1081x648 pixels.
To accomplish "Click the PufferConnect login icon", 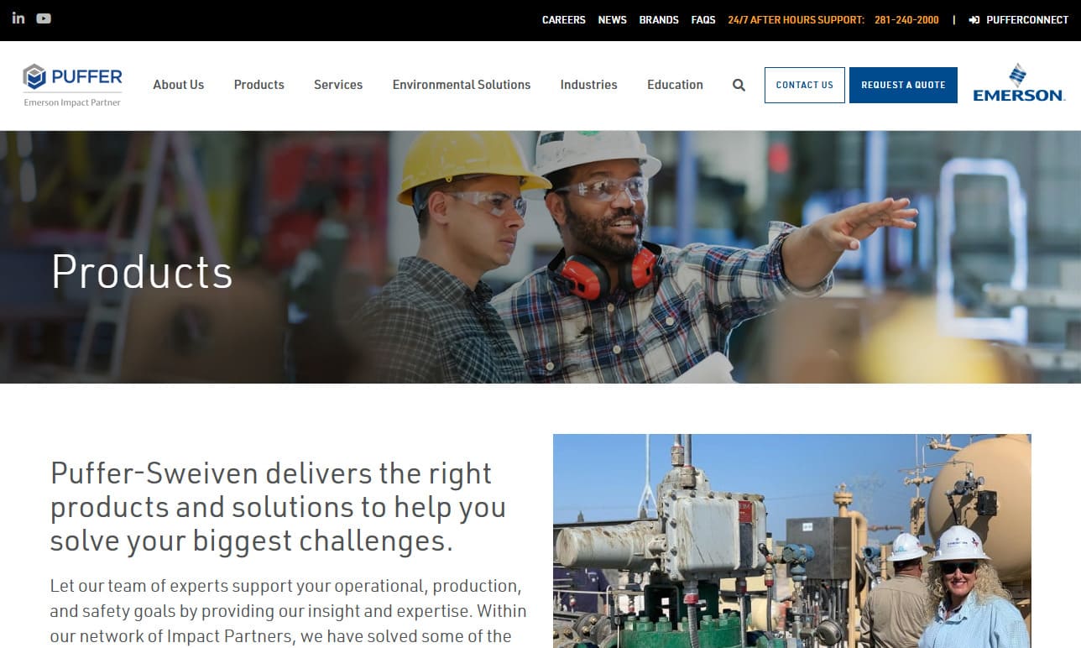I will tap(974, 20).
